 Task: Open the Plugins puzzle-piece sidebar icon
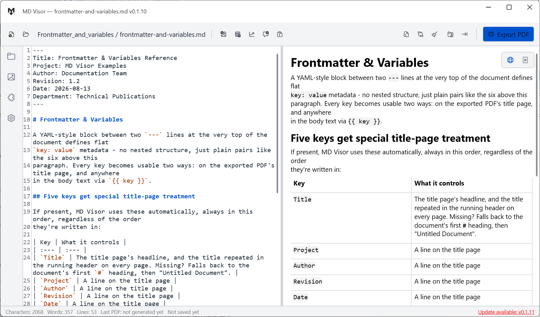pos(11,97)
